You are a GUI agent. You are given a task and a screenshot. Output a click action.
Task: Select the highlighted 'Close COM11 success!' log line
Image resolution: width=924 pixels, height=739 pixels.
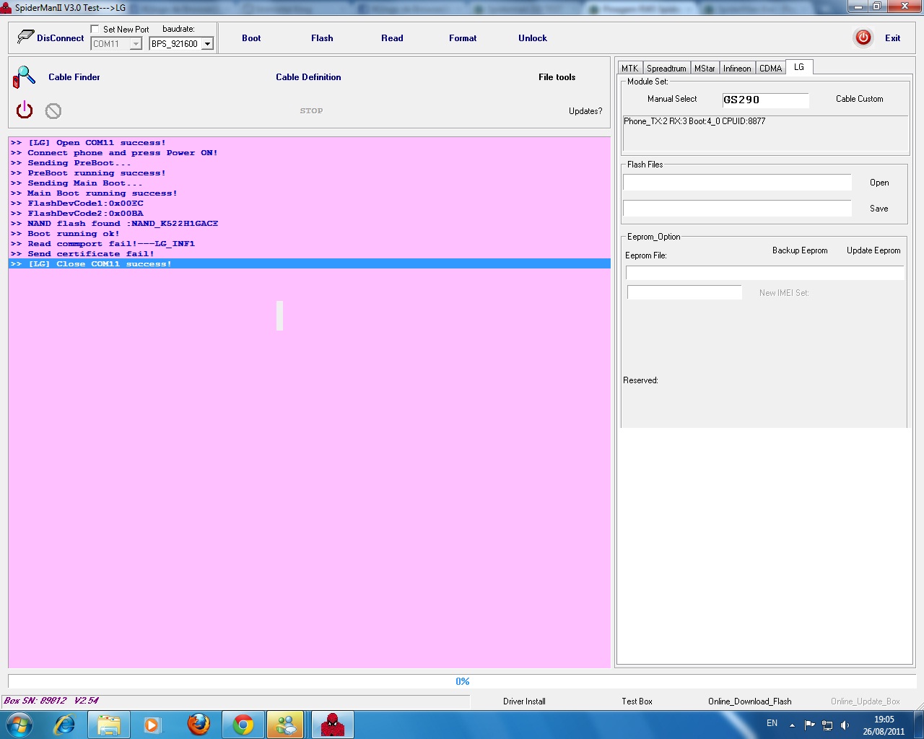click(310, 264)
